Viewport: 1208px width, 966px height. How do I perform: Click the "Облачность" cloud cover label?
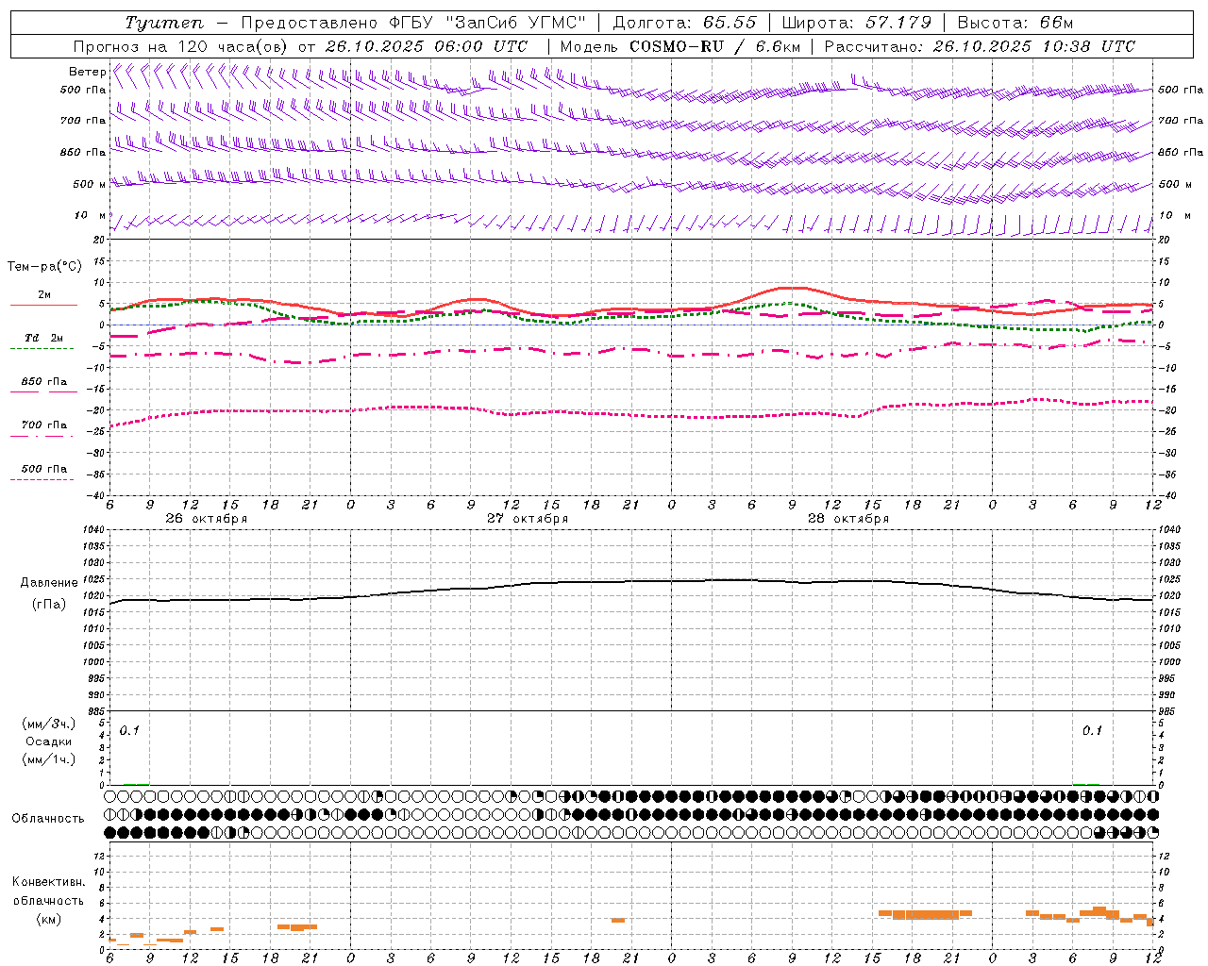coord(48,819)
